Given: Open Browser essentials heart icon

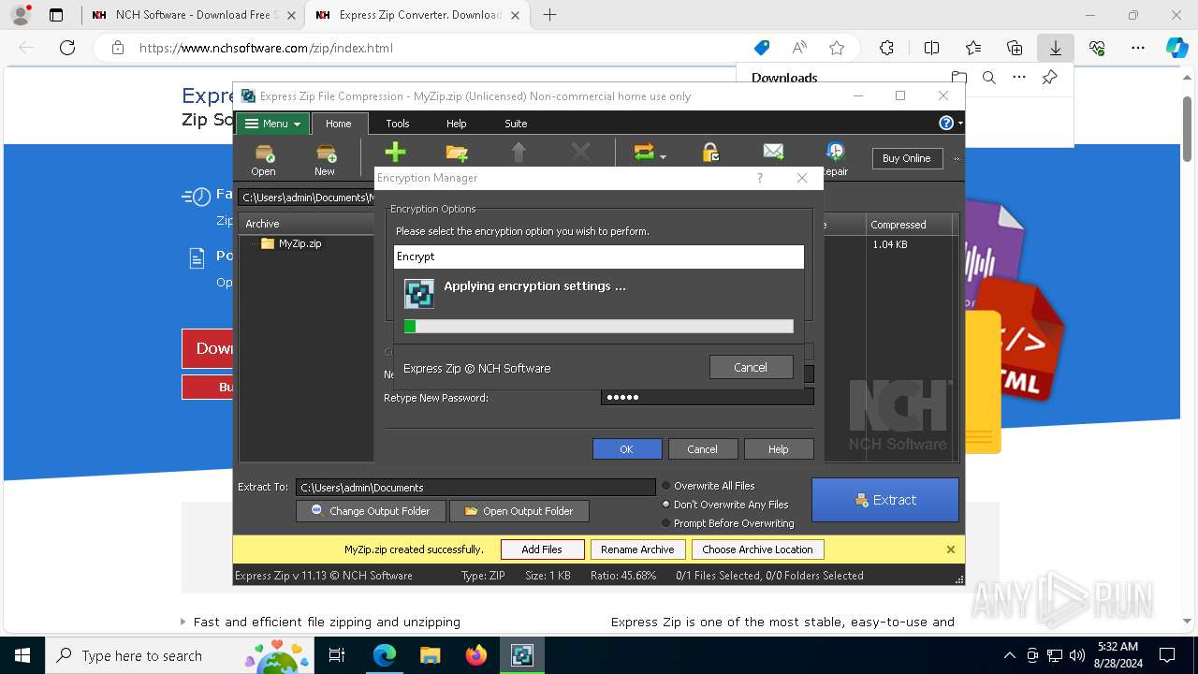Looking at the screenshot, I should (1097, 48).
